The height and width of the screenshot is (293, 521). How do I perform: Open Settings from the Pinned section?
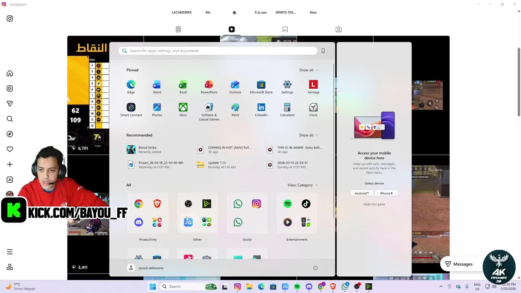click(287, 87)
